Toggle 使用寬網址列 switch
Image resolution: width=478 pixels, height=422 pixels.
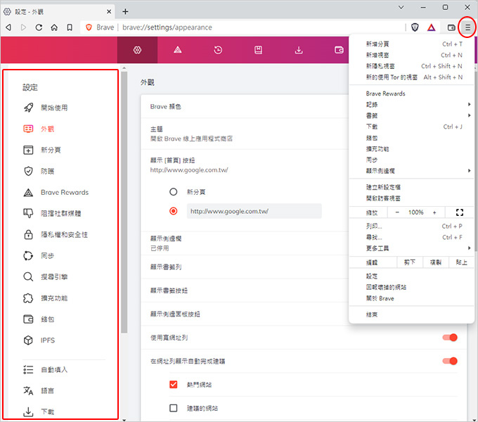point(450,338)
